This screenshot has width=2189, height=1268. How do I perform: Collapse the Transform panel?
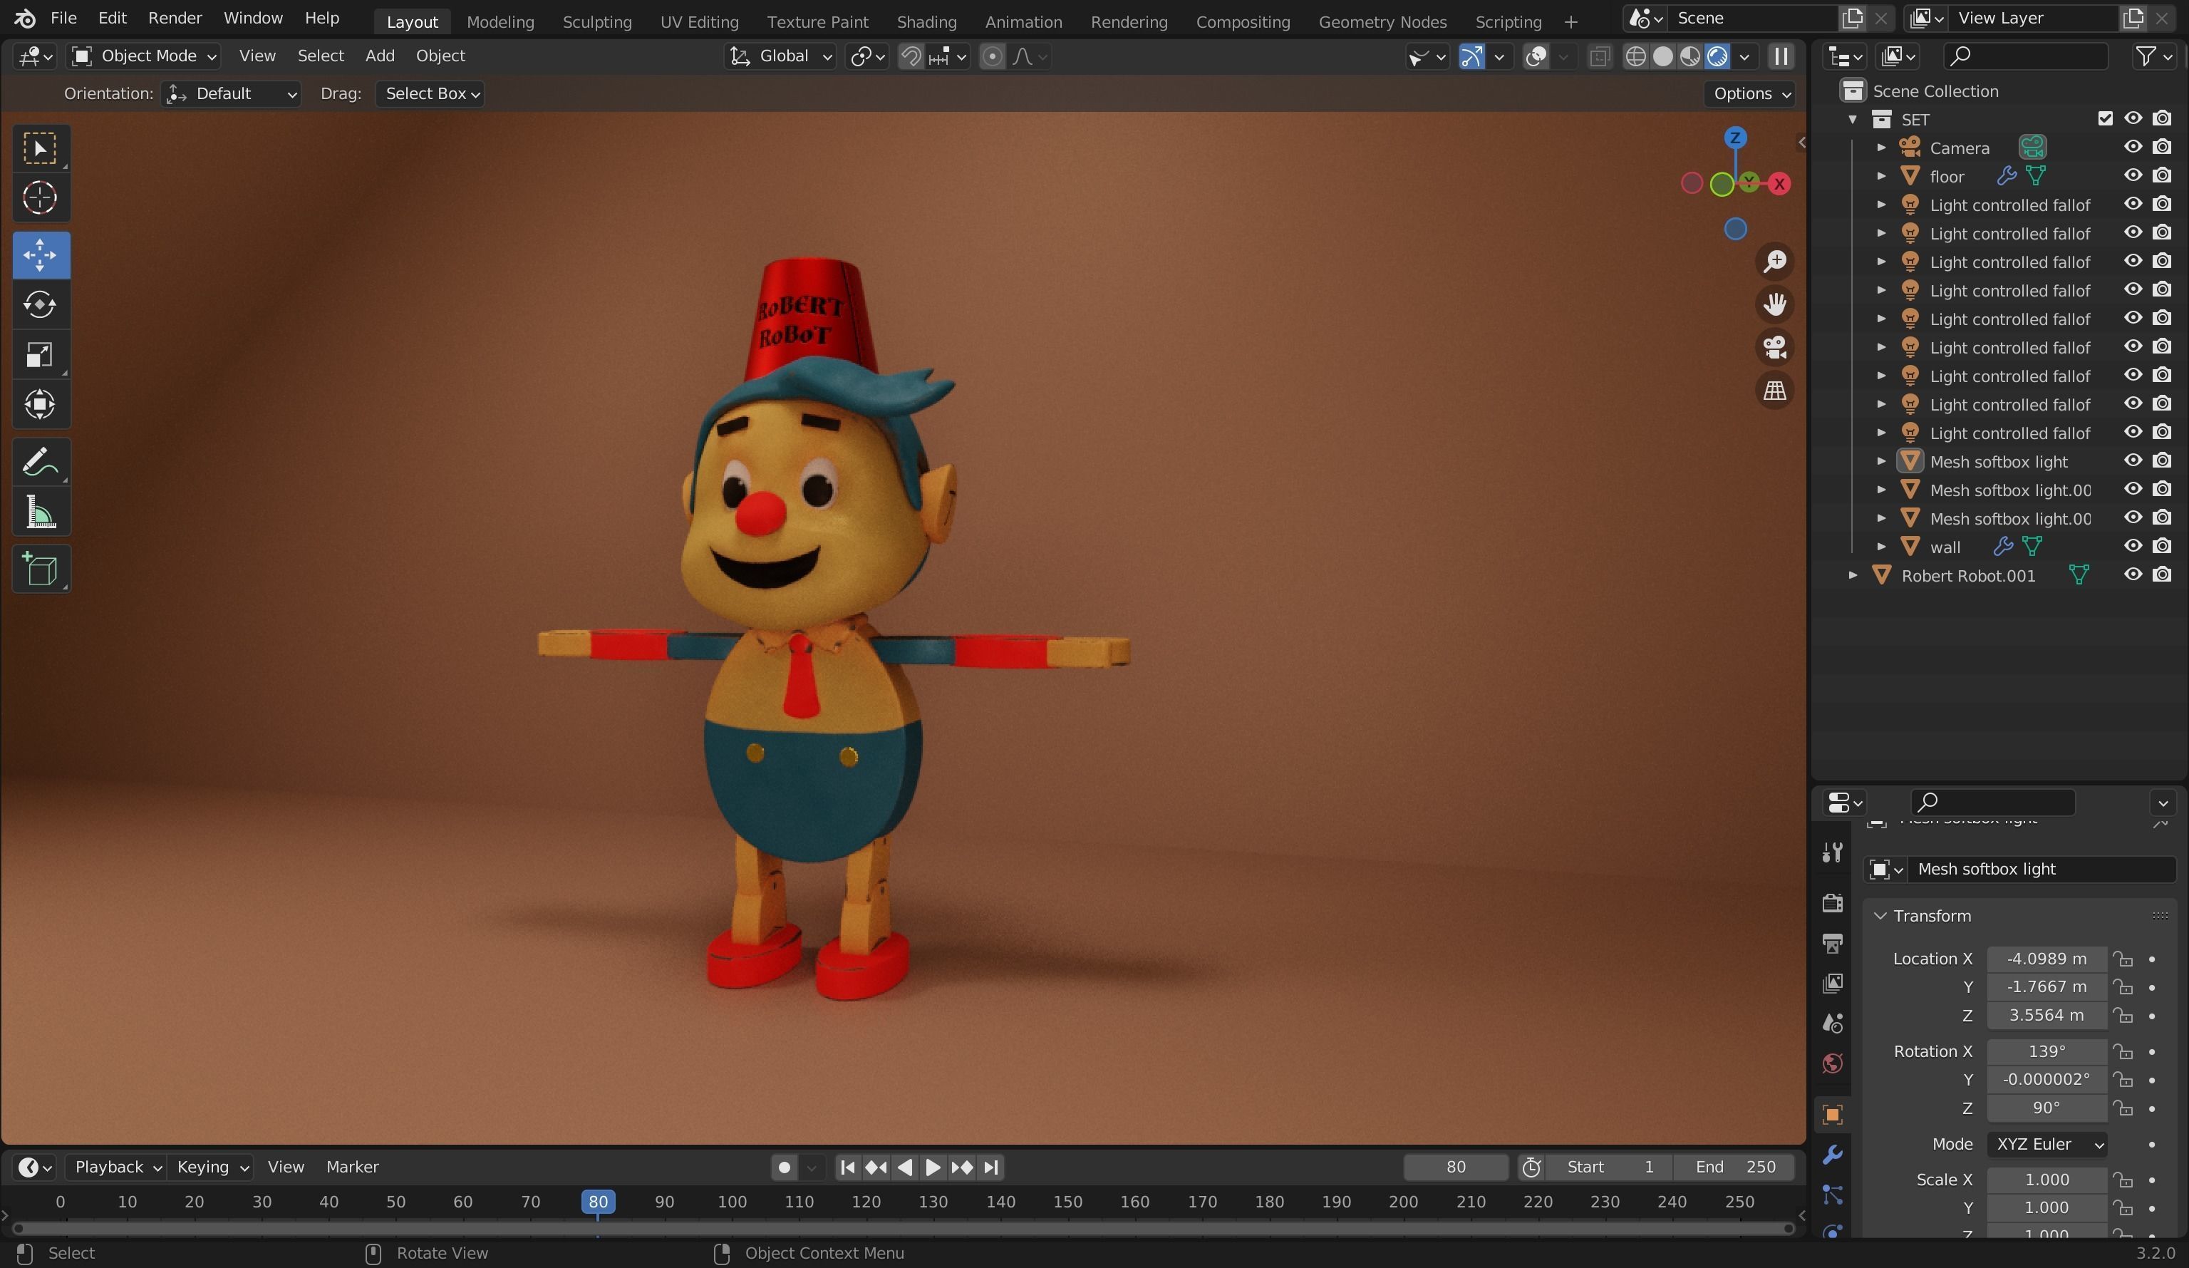(x=1880, y=916)
